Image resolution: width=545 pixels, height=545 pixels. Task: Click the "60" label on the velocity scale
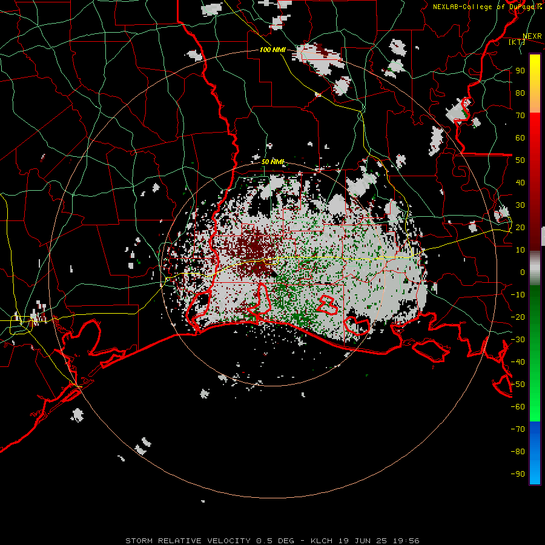point(520,138)
